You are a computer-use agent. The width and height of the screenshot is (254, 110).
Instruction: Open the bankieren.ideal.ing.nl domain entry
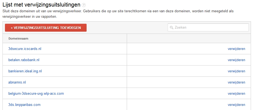click(x=25, y=71)
